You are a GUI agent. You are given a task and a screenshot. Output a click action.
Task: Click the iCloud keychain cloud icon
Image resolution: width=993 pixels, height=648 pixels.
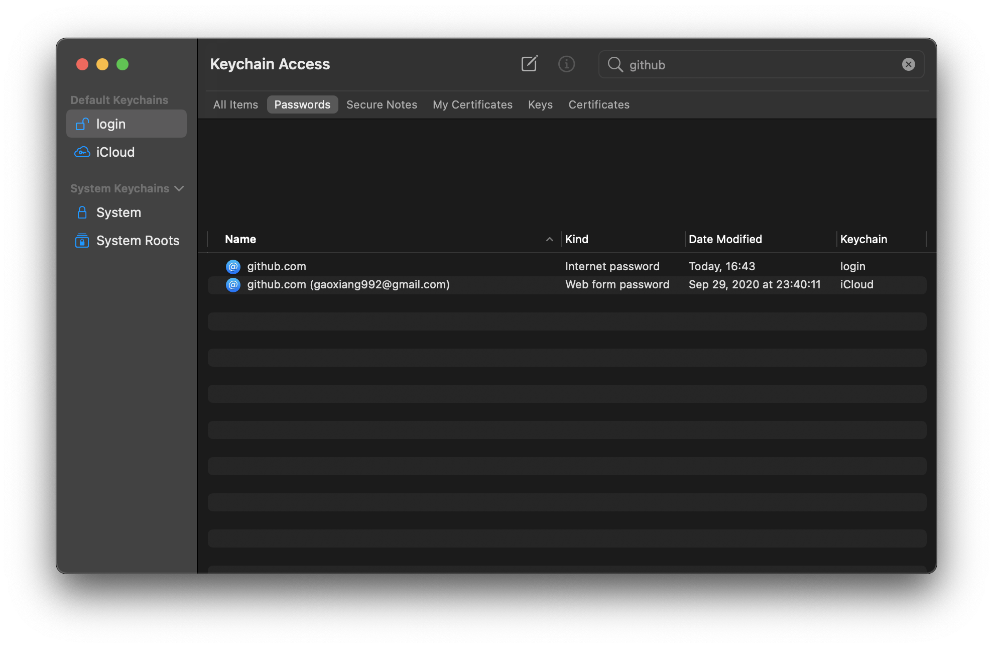pyautogui.click(x=82, y=152)
